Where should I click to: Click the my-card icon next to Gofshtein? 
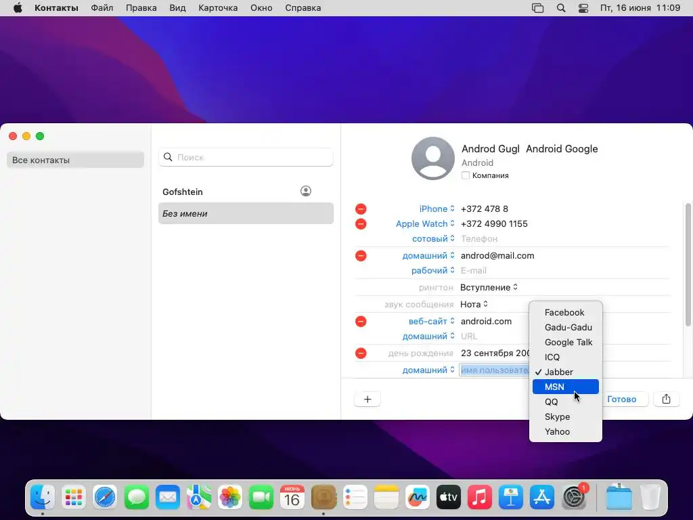[x=306, y=191]
